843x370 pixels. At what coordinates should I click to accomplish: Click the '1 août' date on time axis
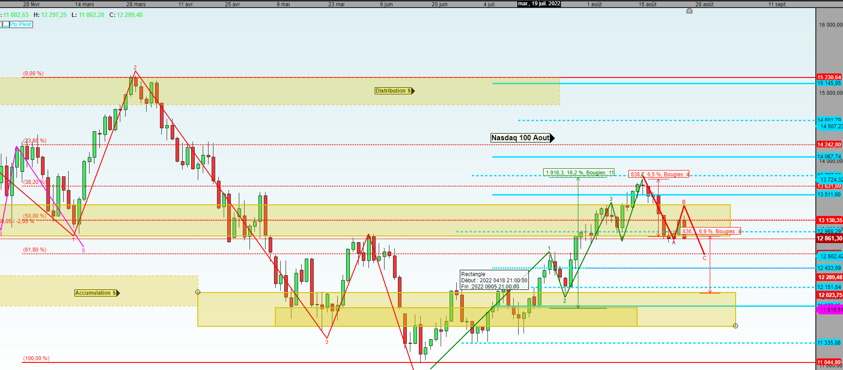[x=594, y=4]
